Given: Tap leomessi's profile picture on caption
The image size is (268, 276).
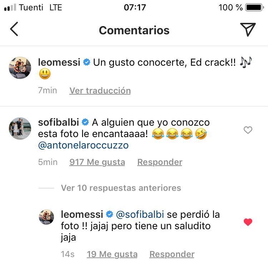Looking at the screenshot, I should pos(20,67).
